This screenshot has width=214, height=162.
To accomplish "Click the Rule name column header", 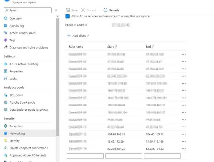I will 76,47.
